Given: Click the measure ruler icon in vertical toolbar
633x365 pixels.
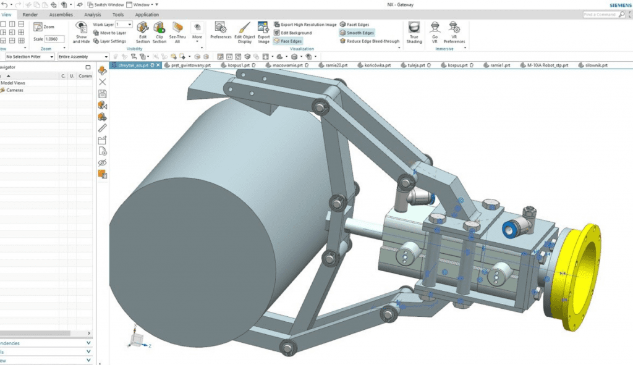Looking at the screenshot, I should pos(103,128).
